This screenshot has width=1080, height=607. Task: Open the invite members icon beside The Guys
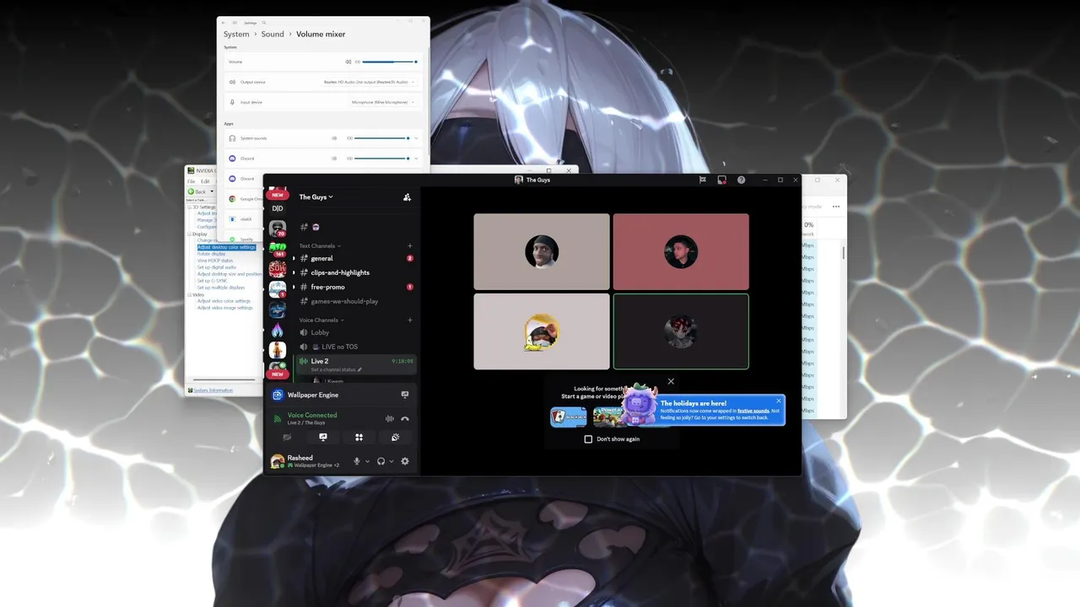click(407, 197)
